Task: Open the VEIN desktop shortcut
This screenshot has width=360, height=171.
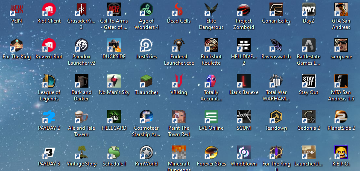Action: tap(17, 10)
